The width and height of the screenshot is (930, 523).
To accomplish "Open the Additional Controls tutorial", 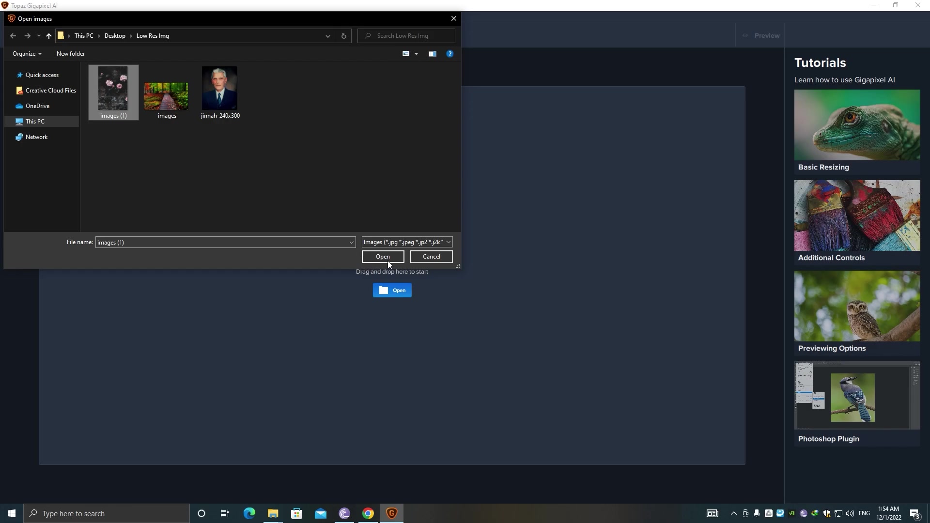I will [857, 222].
